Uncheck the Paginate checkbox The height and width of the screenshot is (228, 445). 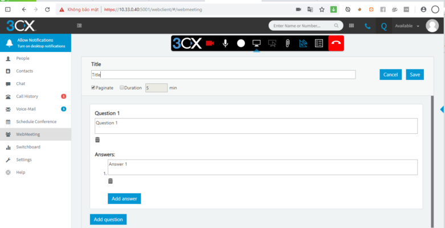[x=93, y=88]
